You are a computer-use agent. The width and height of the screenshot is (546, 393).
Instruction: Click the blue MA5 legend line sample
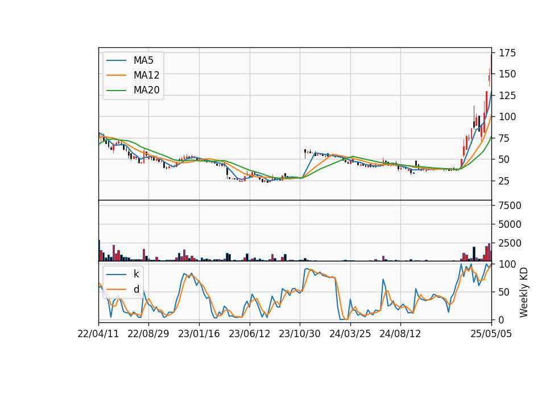click(x=116, y=60)
